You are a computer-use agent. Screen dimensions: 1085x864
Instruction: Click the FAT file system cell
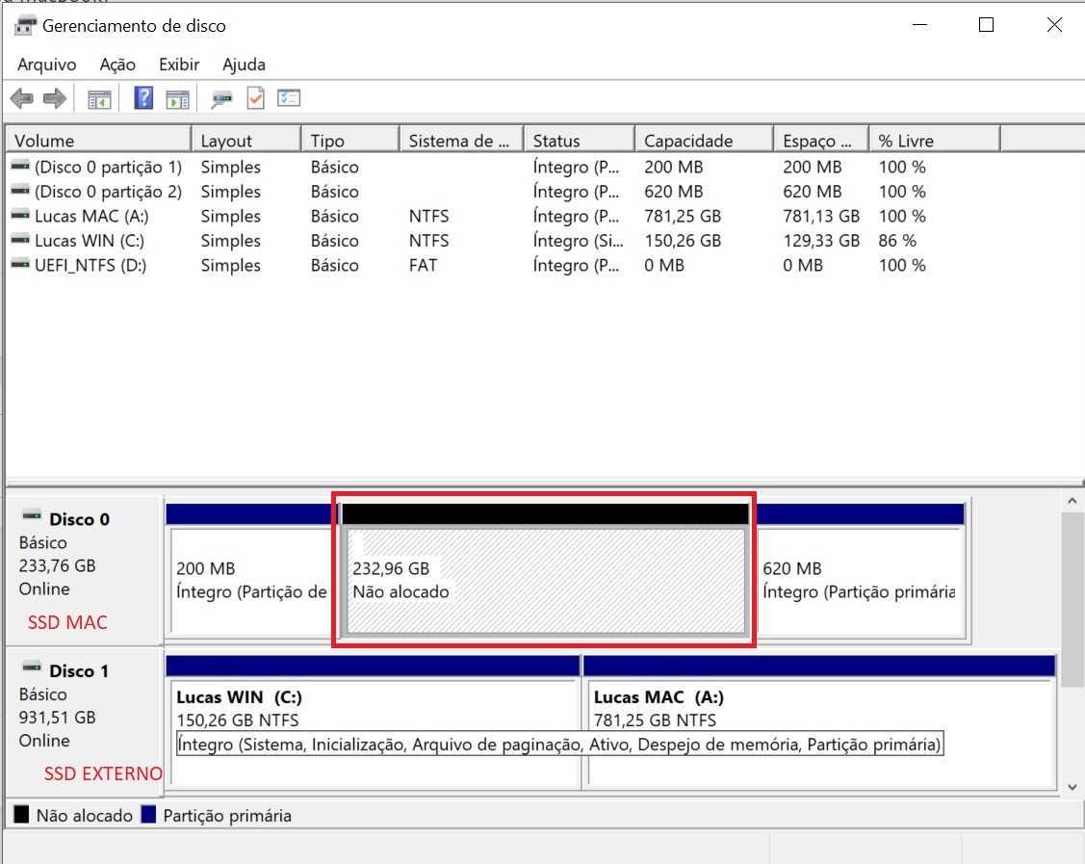click(423, 265)
